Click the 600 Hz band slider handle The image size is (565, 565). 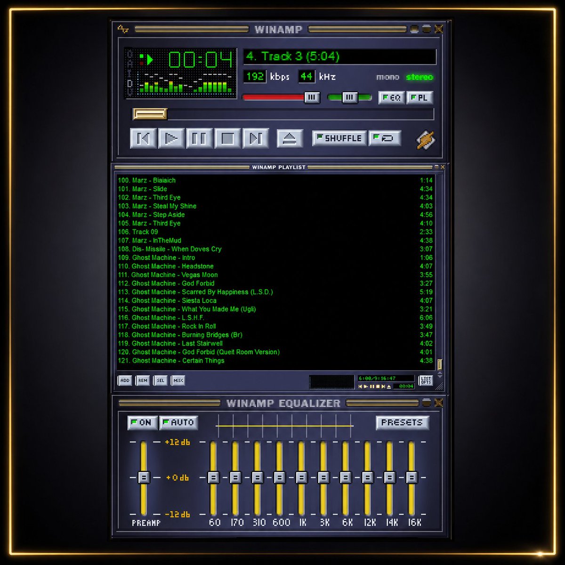[x=279, y=477]
